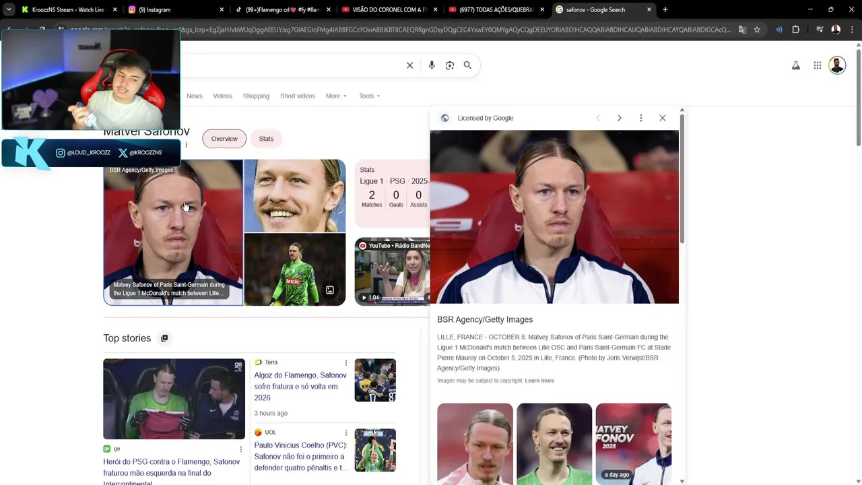Open the UOL Paulo Vinicius Coelho article

[x=300, y=457]
